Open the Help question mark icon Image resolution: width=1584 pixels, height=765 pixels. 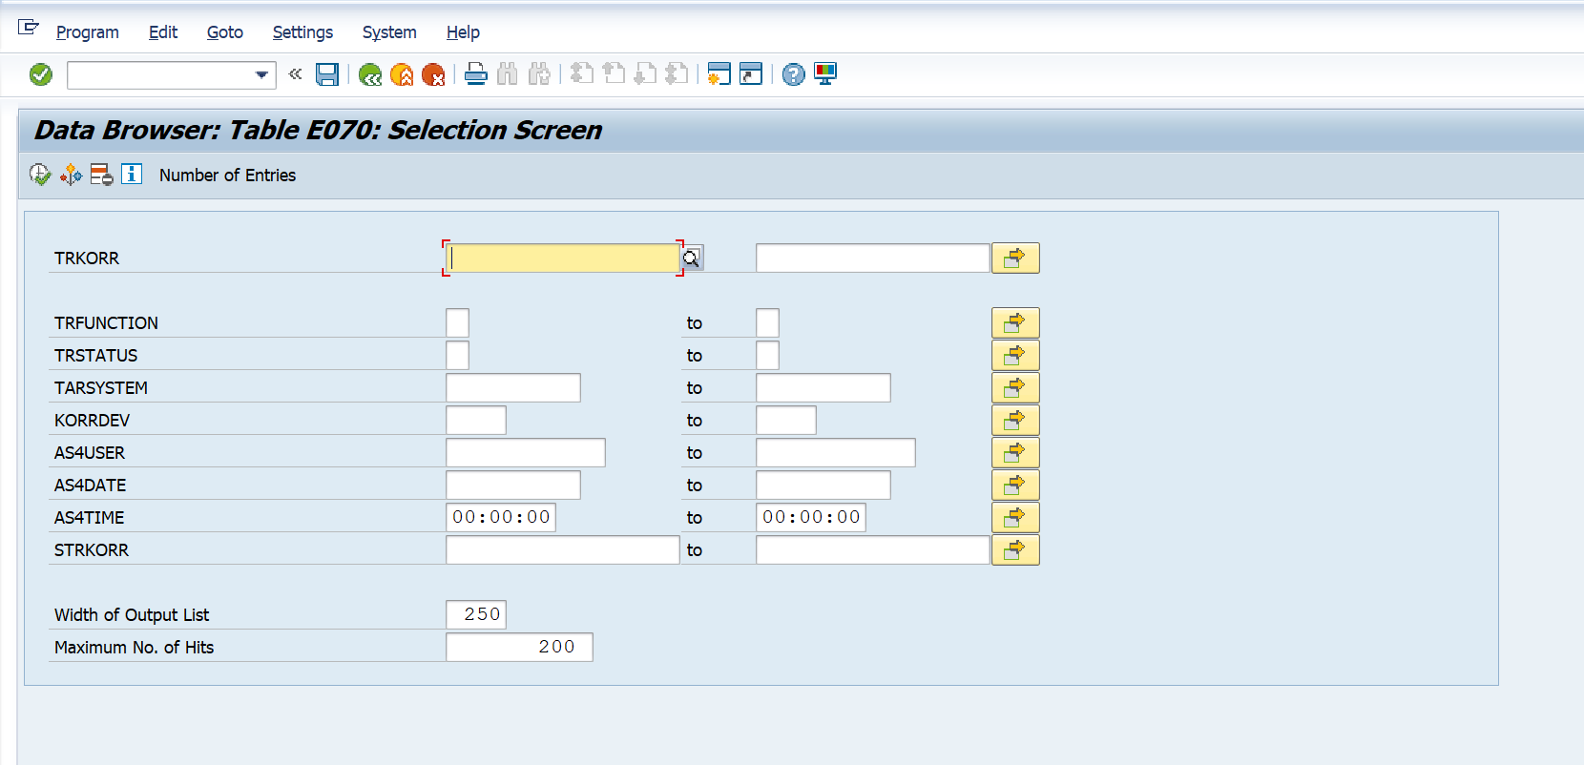click(x=793, y=74)
